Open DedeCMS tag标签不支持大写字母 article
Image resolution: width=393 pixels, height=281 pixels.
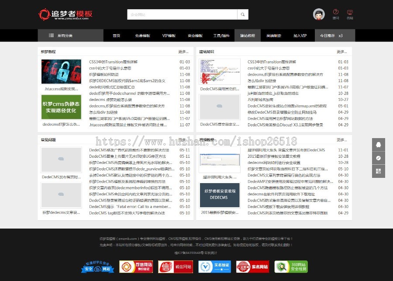(x=127, y=213)
